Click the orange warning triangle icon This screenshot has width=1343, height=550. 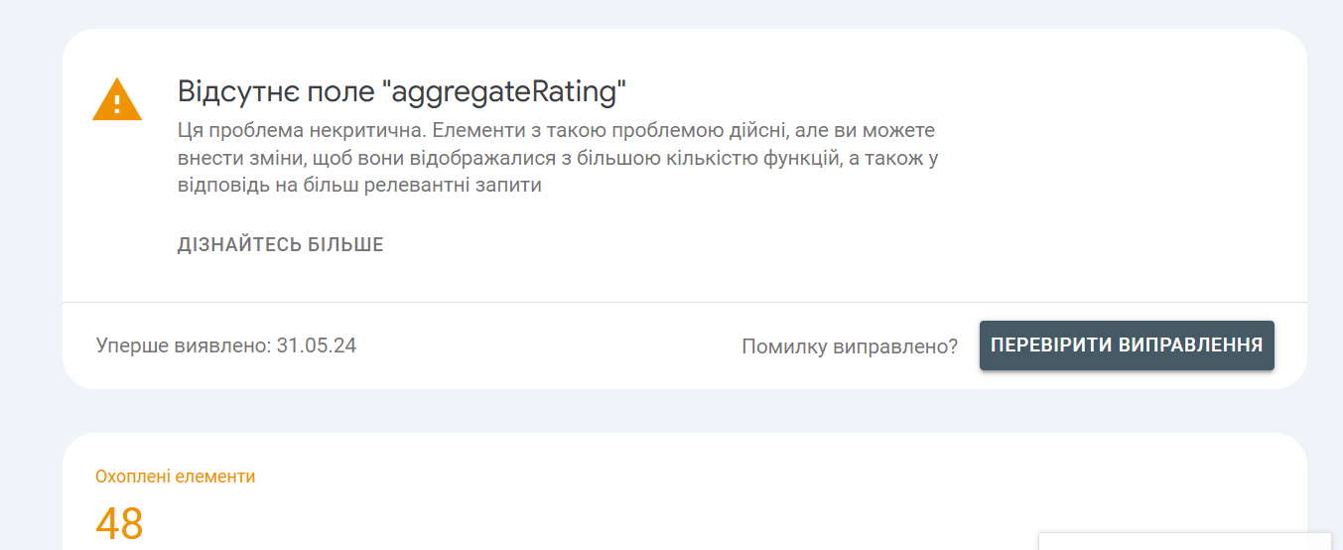[117, 99]
